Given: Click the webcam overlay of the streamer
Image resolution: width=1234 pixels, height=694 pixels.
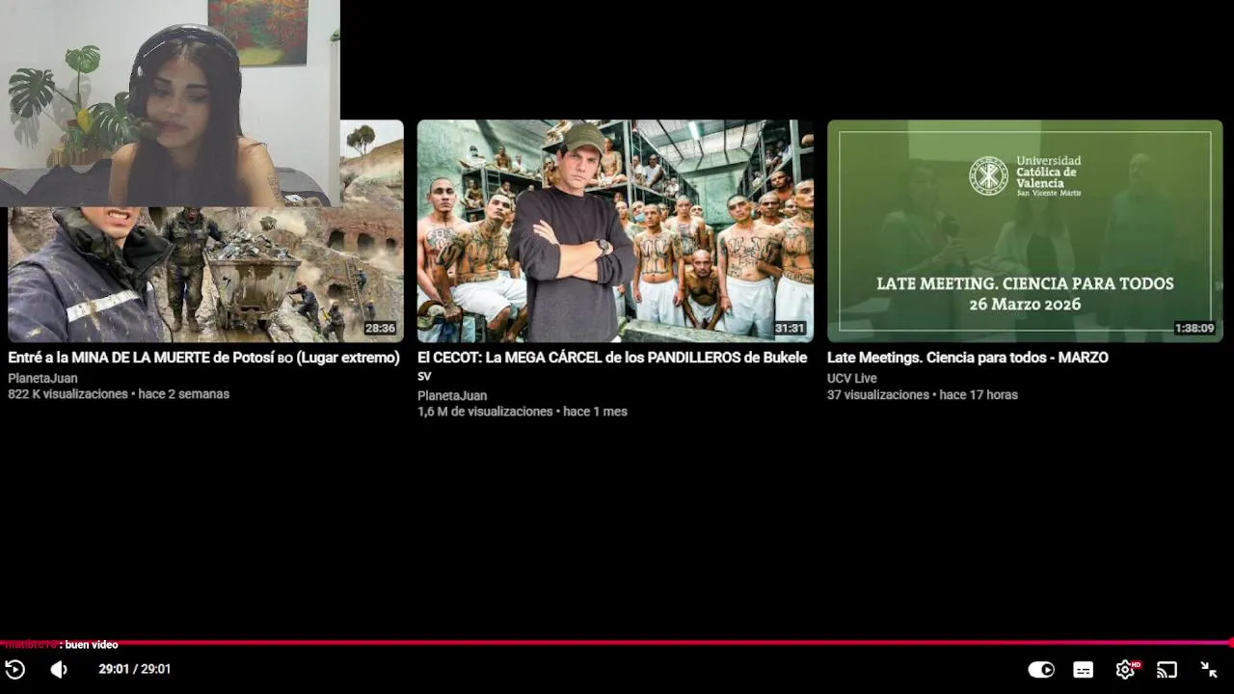Looking at the screenshot, I should tap(170, 103).
